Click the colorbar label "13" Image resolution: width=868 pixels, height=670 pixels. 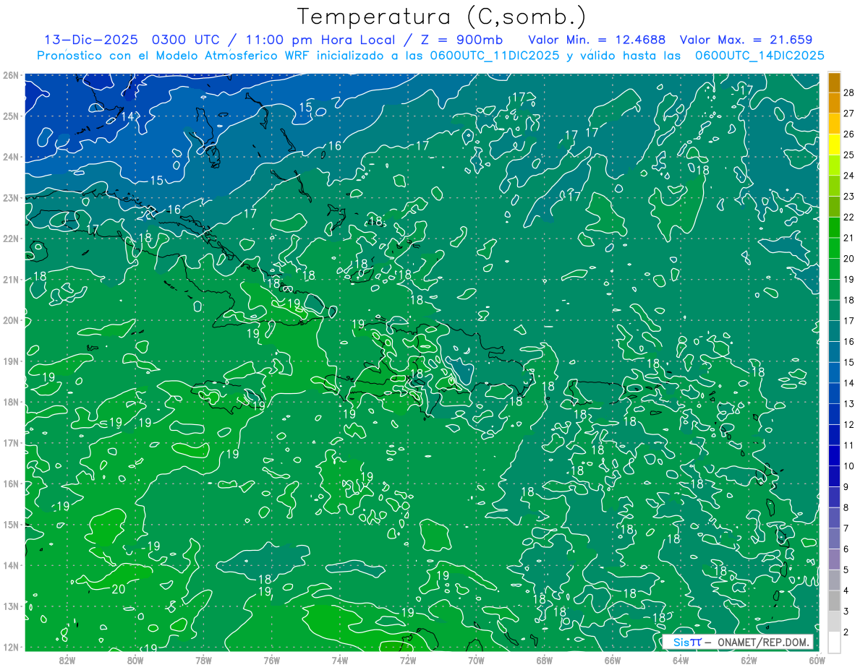pos(849,404)
